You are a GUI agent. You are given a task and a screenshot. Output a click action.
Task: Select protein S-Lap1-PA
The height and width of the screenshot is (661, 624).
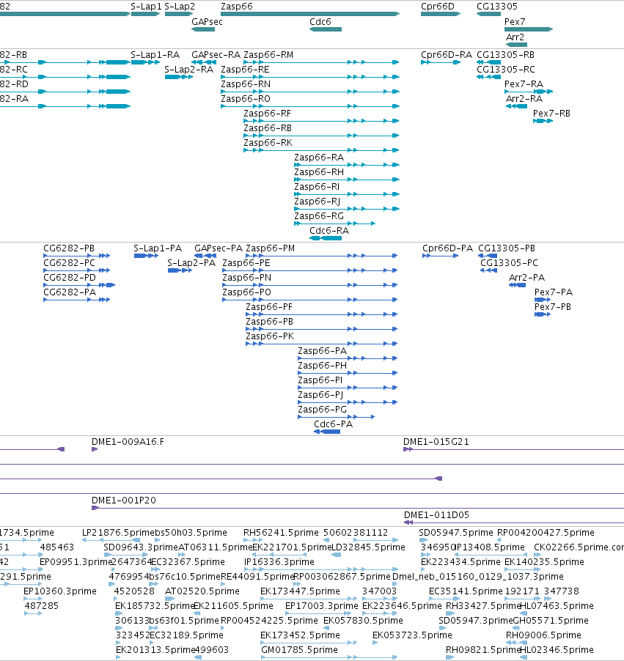click(x=146, y=256)
